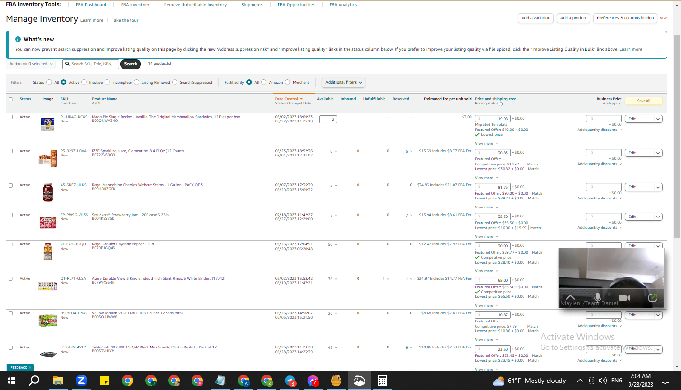The width and height of the screenshot is (681, 390).
Task: Click Moon Pie product thumbnail
Action: (47, 124)
